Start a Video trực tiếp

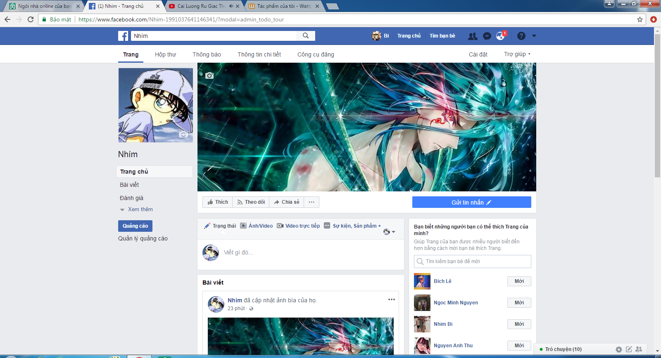click(298, 226)
